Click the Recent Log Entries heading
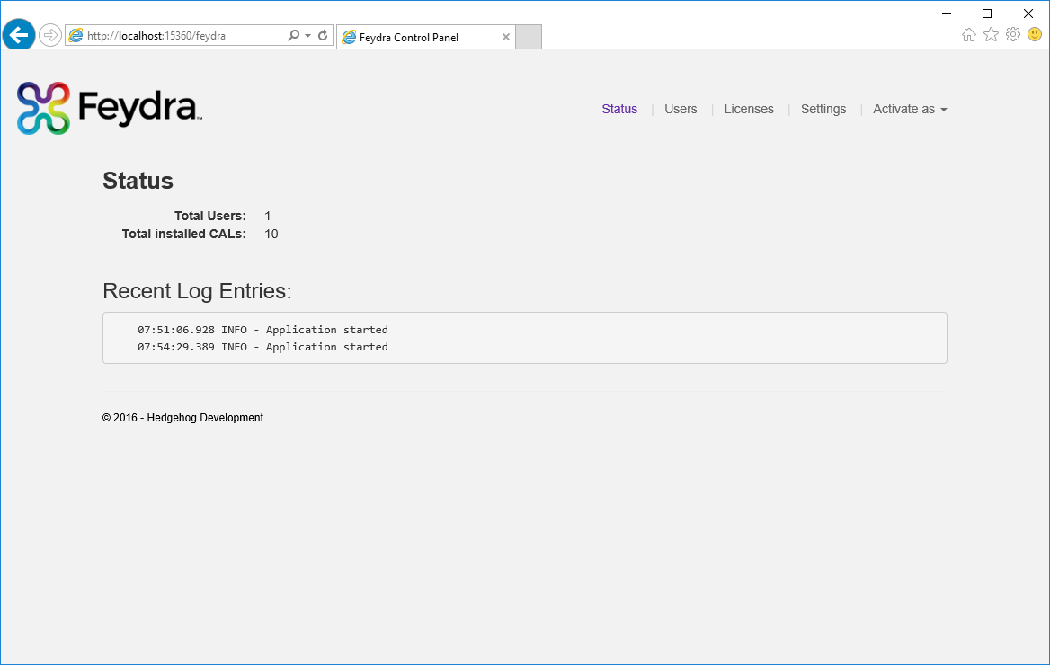This screenshot has height=665, width=1050. (197, 291)
